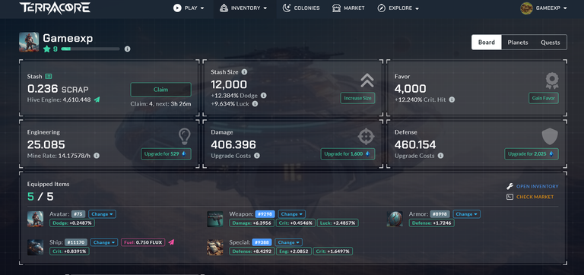Open the Inventory dropdown menu
The height and width of the screenshot is (275, 584).
(243, 8)
